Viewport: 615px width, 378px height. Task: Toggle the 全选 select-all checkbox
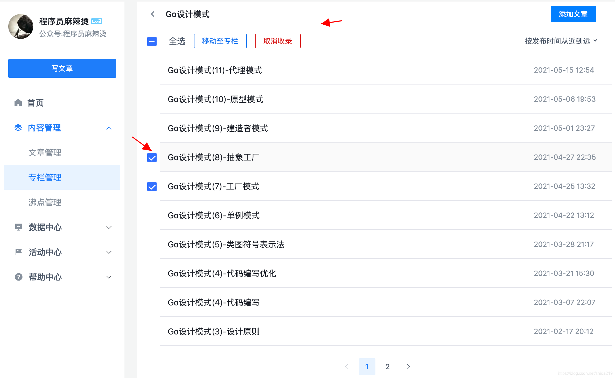coord(152,41)
